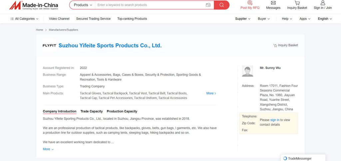This screenshot has width=341, height=161.
Task: Click the FLYFIT company logo
Action: point(49,45)
